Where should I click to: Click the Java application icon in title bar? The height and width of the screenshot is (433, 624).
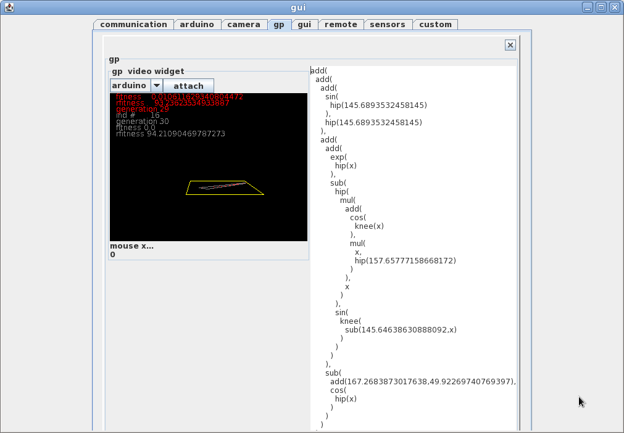coord(9,7)
